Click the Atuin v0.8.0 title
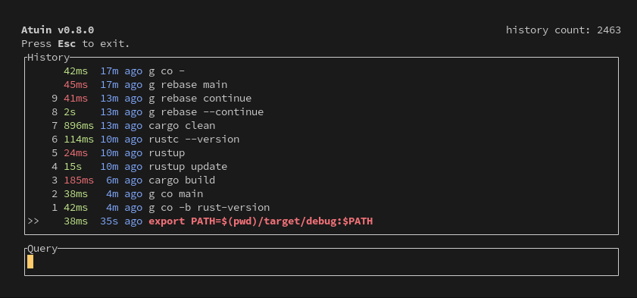The image size is (637, 298). click(58, 30)
